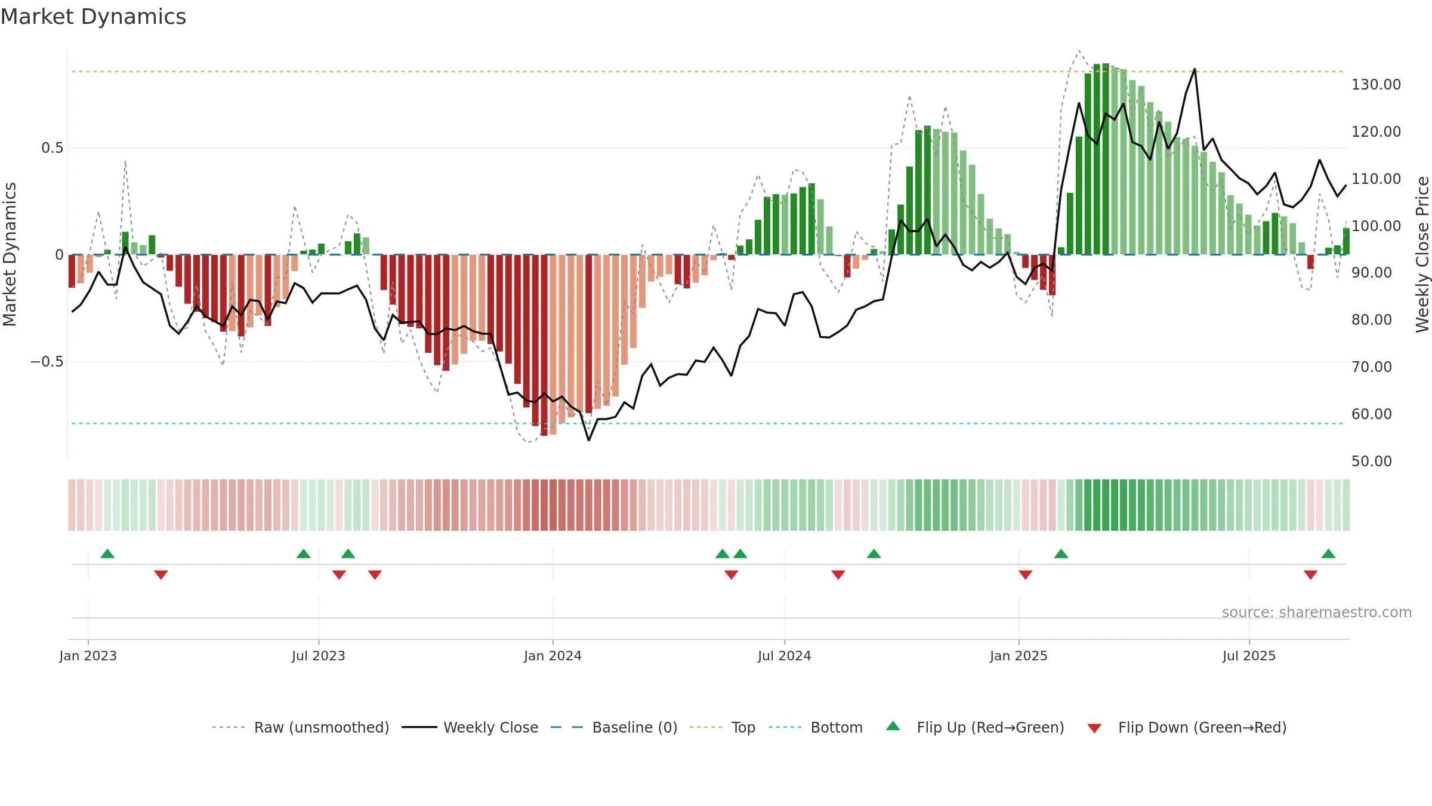
Task: Toggle the Raw (unsmoothed) legend entry
Action: [301, 727]
